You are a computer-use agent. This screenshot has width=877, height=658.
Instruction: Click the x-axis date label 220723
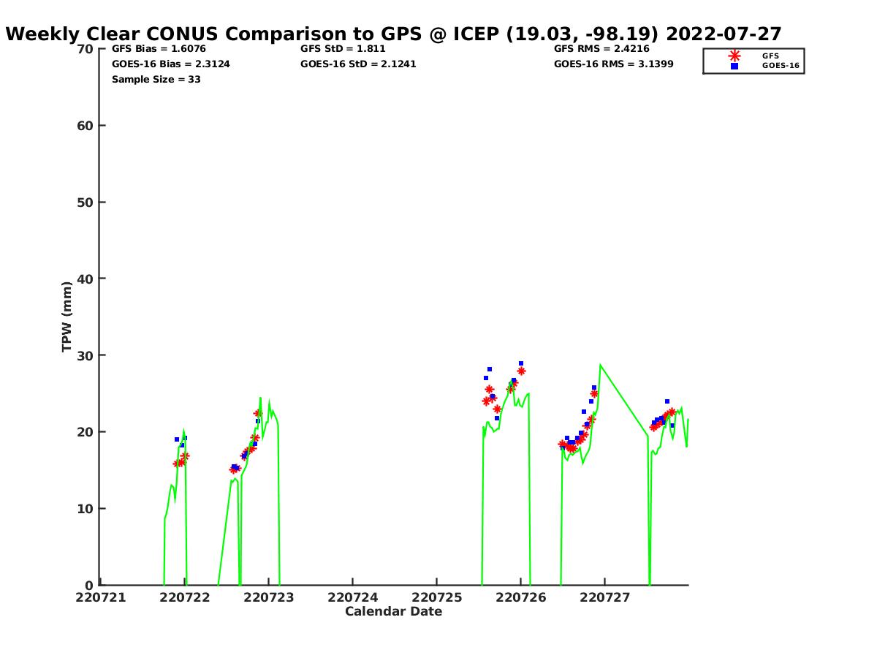(268, 597)
